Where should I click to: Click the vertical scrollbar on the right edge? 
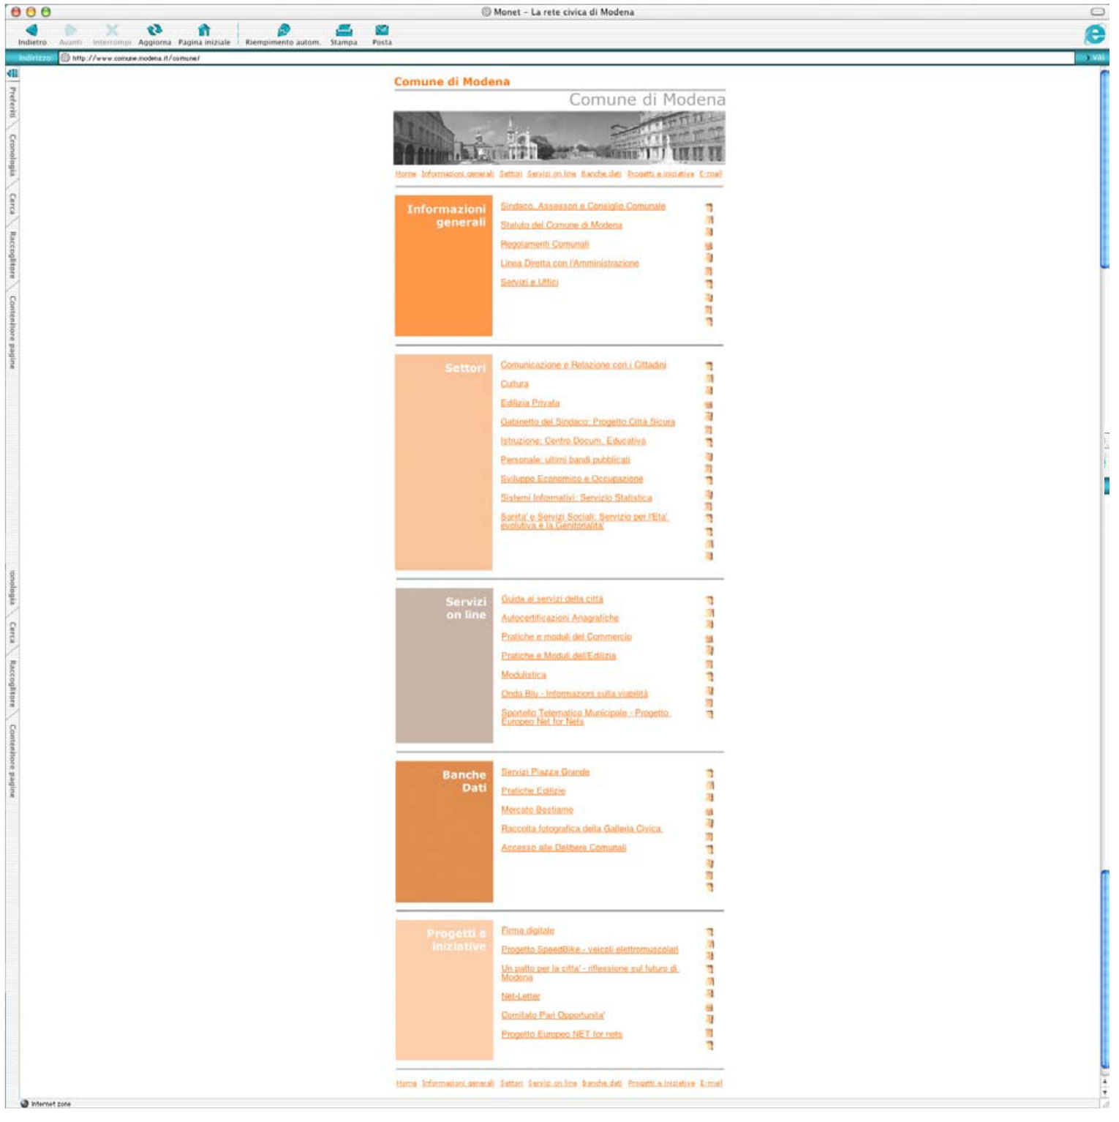[1104, 170]
